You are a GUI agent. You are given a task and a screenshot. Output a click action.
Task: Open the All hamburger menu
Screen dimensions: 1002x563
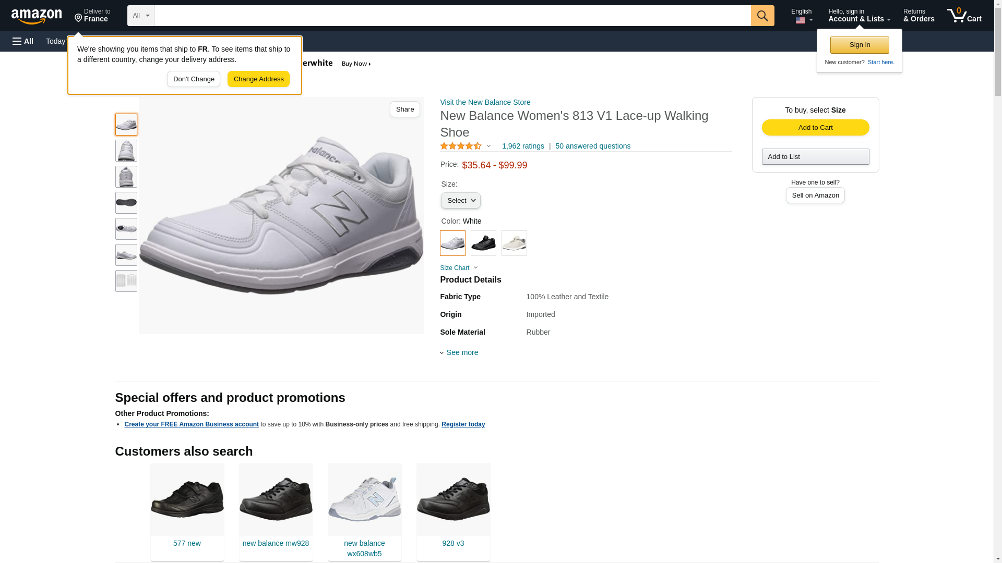click(x=23, y=41)
